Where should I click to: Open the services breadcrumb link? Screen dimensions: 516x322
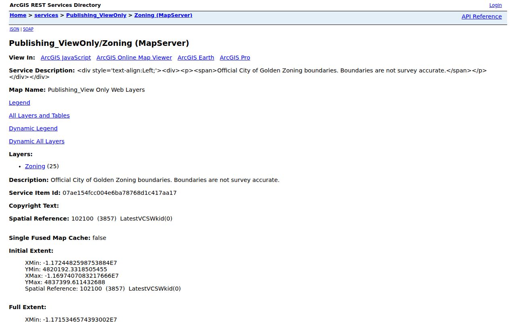pos(46,15)
